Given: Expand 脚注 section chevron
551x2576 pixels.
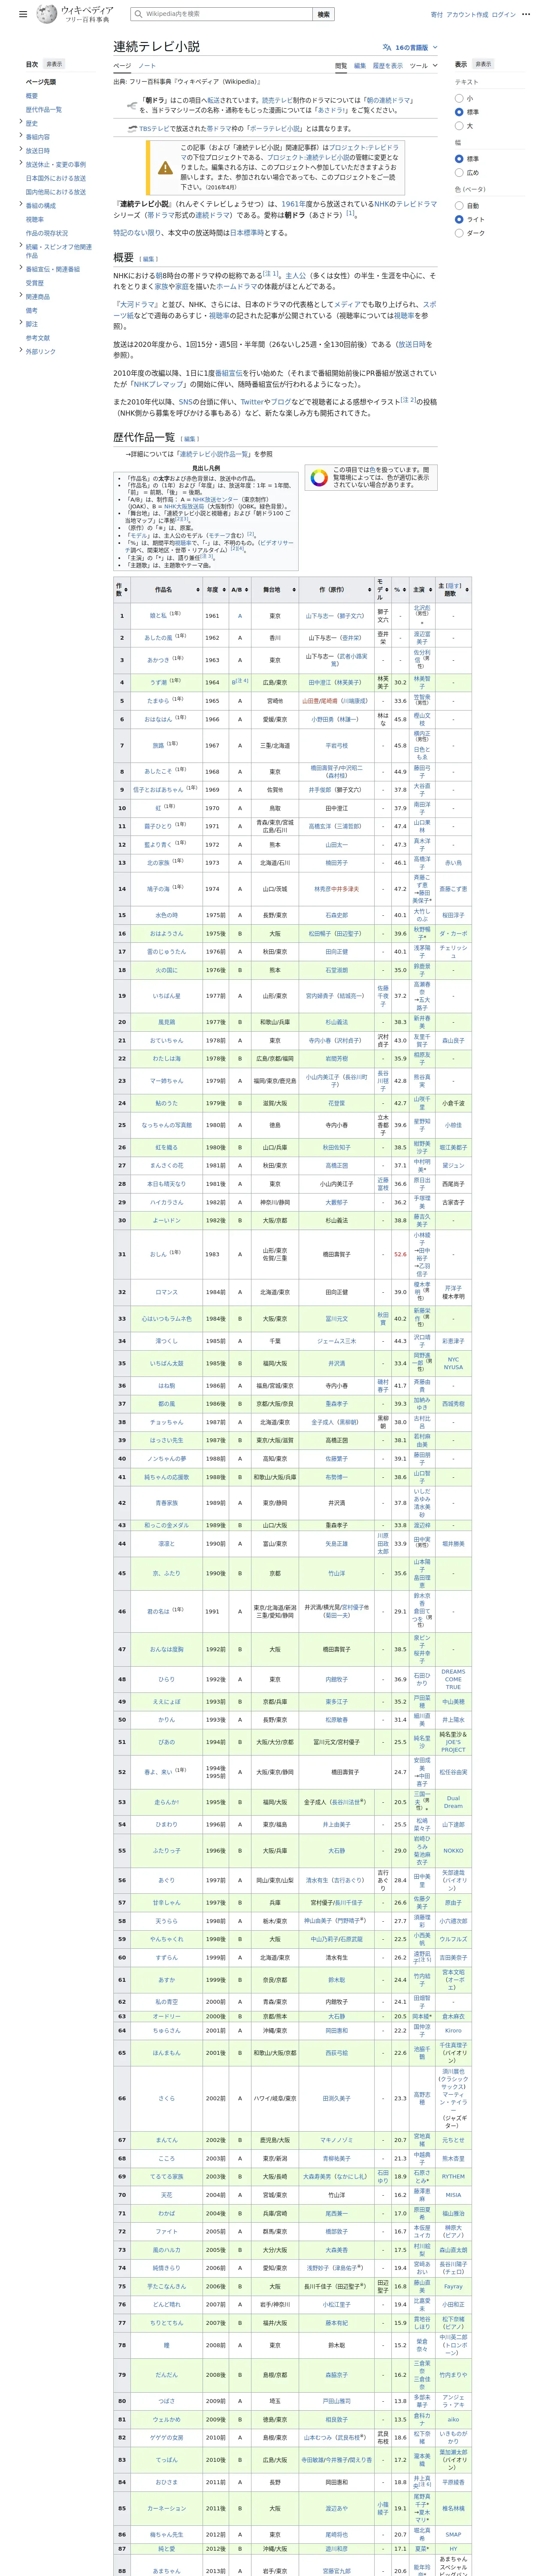Looking at the screenshot, I should [21, 323].
